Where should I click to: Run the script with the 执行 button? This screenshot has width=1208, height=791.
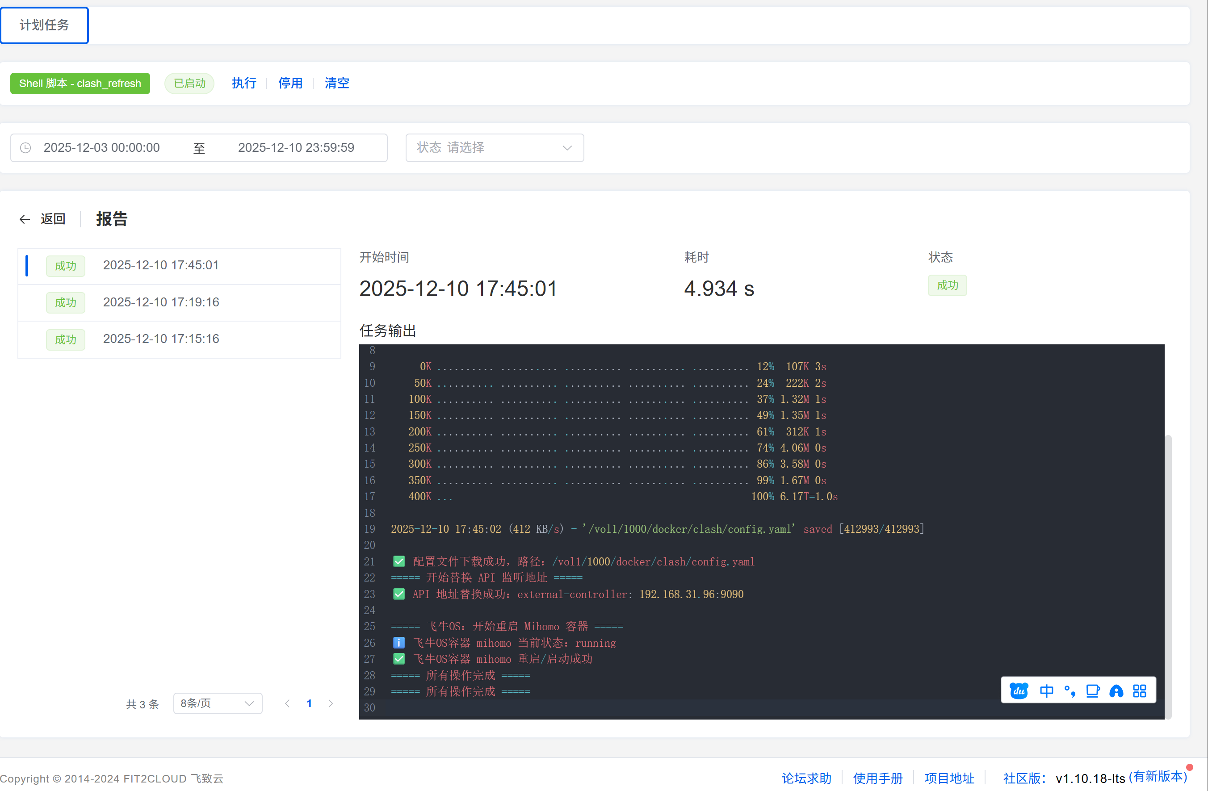pyautogui.click(x=243, y=83)
